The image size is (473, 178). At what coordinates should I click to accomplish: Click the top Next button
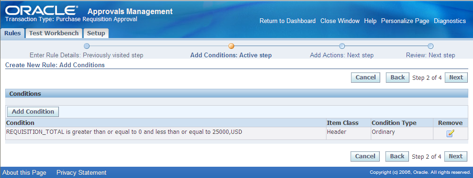[x=456, y=77]
